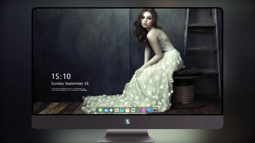The image size is (255, 143).
Task: Launch the pink iTunes music app
Action: pos(143,110)
